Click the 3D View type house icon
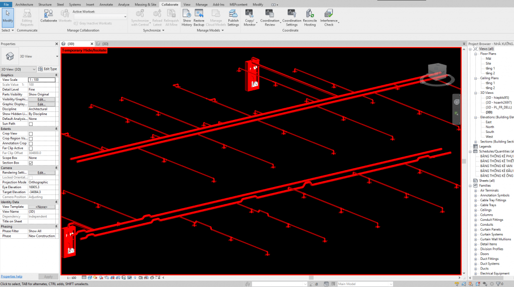Image resolution: width=514 pixels, height=287 pixels. pos(10,56)
